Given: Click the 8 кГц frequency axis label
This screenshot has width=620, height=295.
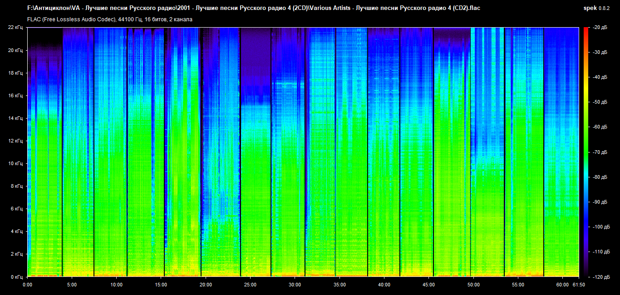Looking at the screenshot, I should (x=17, y=186).
